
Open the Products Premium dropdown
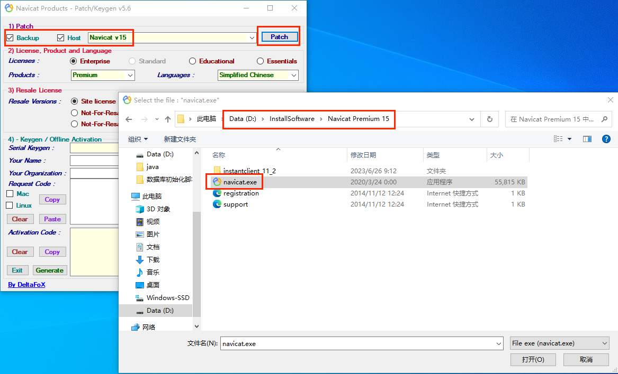(130, 75)
